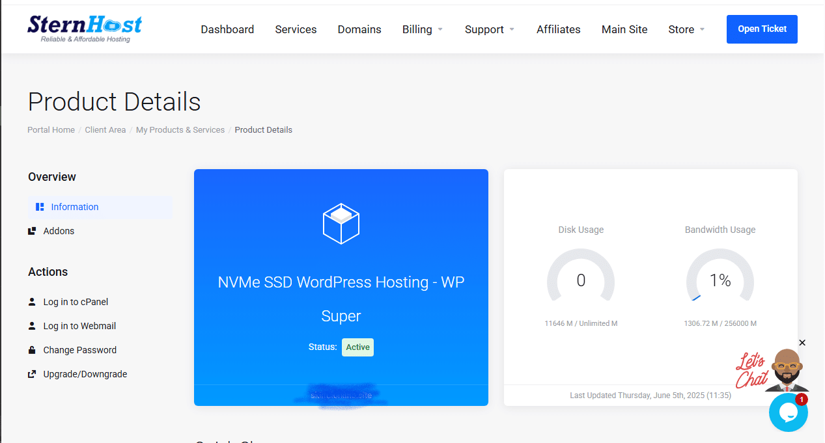This screenshot has width=825, height=443.
Task: Click the product cube icon
Action: point(341,224)
